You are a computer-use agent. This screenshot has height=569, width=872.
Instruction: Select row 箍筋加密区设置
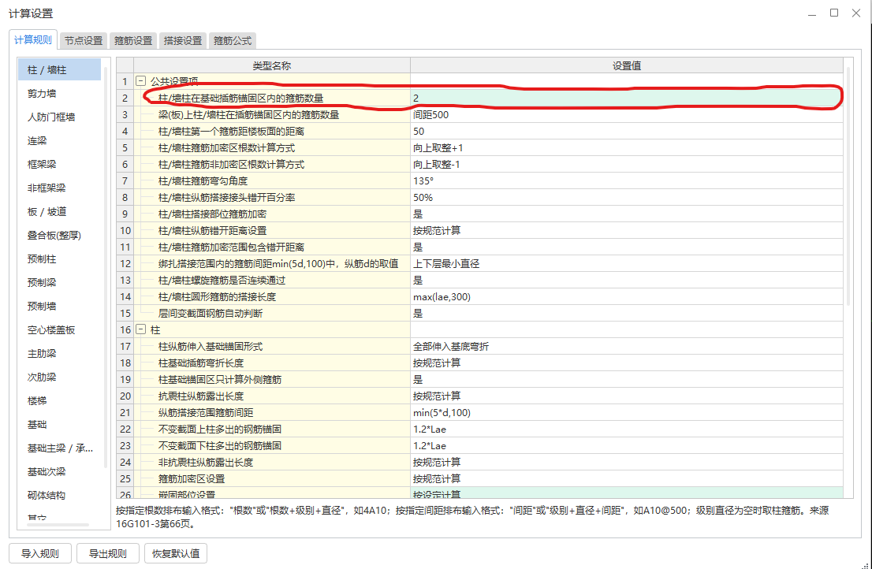point(479,478)
